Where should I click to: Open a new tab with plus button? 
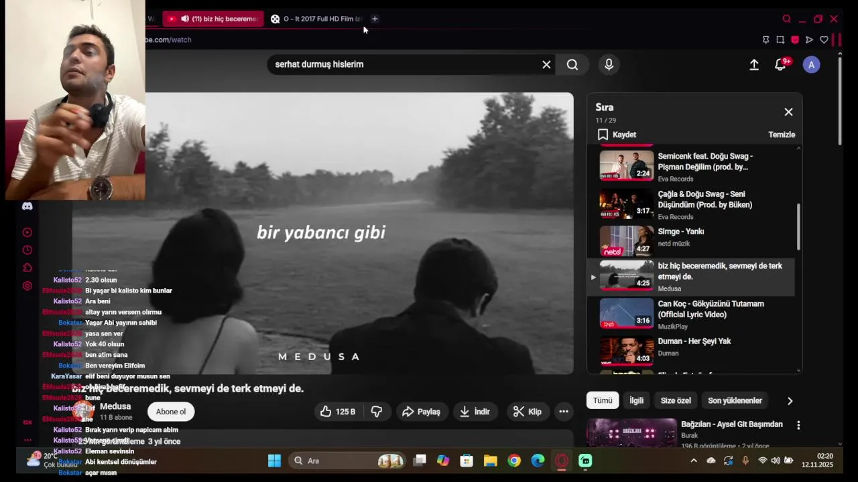(x=375, y=19)
